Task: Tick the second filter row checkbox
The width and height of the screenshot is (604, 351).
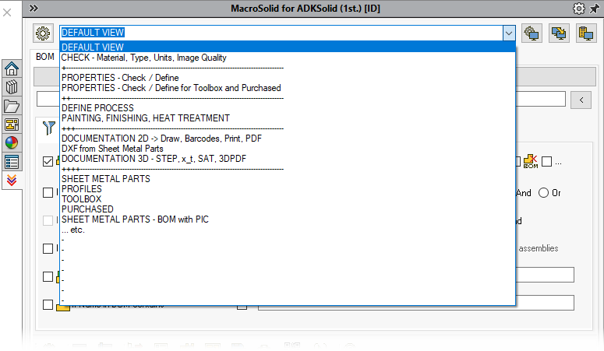Action: (48, 192)
